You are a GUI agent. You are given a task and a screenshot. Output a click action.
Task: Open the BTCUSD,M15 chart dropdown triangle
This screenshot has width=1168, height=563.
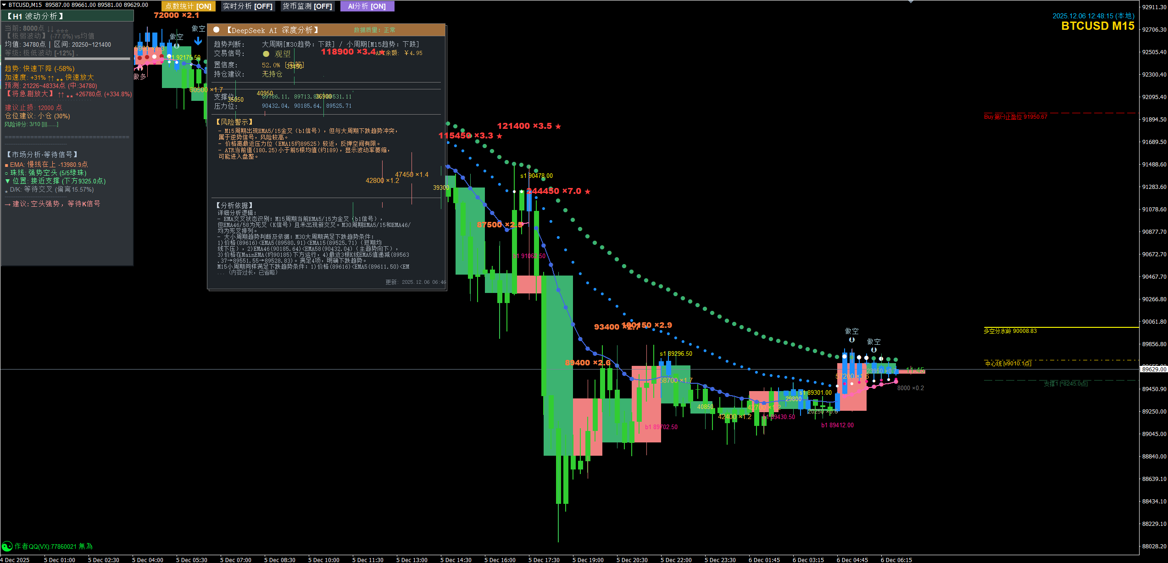pyautogui.click(x=4, y=5)
